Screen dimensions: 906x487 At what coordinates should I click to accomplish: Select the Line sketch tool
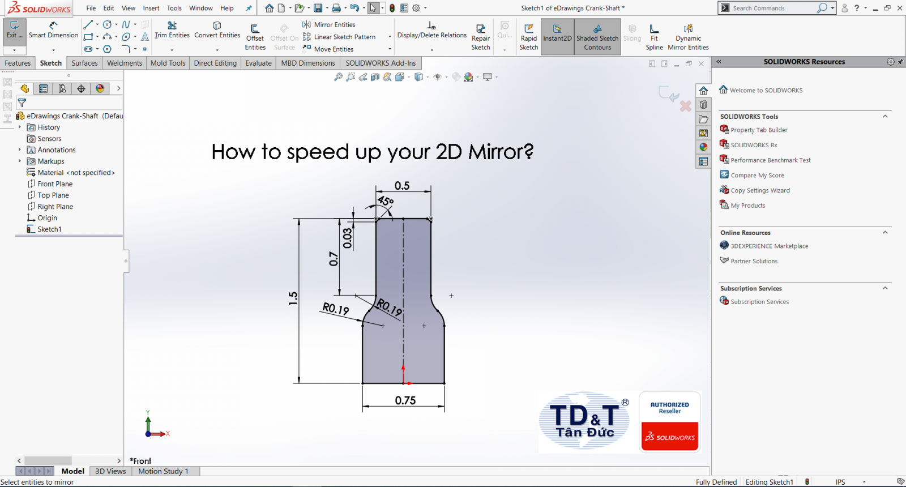click(x=88, y=24)
